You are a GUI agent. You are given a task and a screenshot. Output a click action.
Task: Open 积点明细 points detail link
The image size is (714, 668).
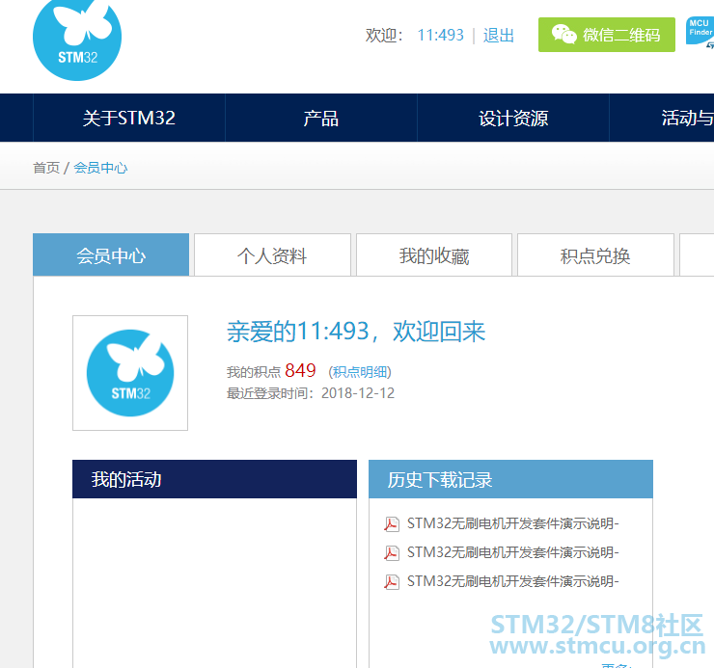[360, 372]
